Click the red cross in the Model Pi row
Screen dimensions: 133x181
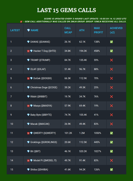tap(112, 160)
